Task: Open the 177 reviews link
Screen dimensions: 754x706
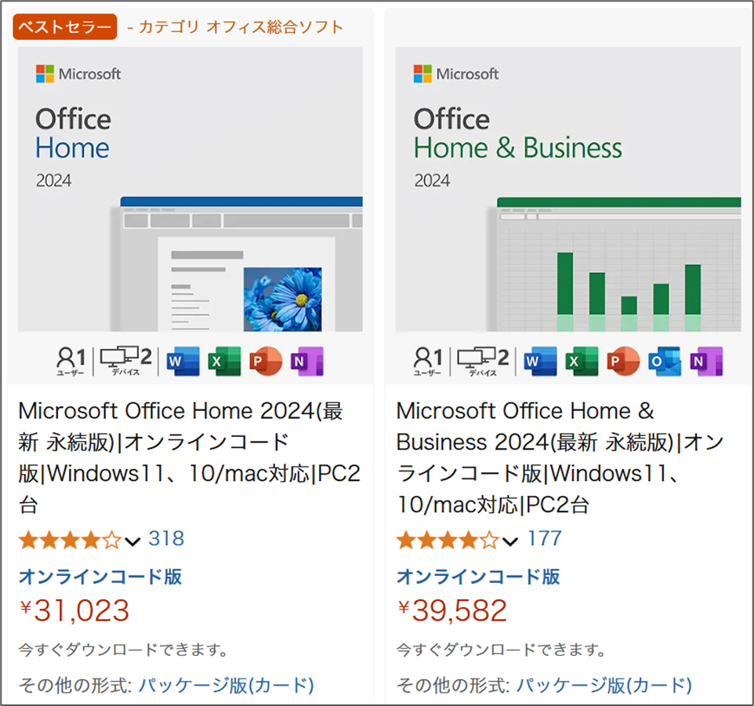Action: pos(544,539)
